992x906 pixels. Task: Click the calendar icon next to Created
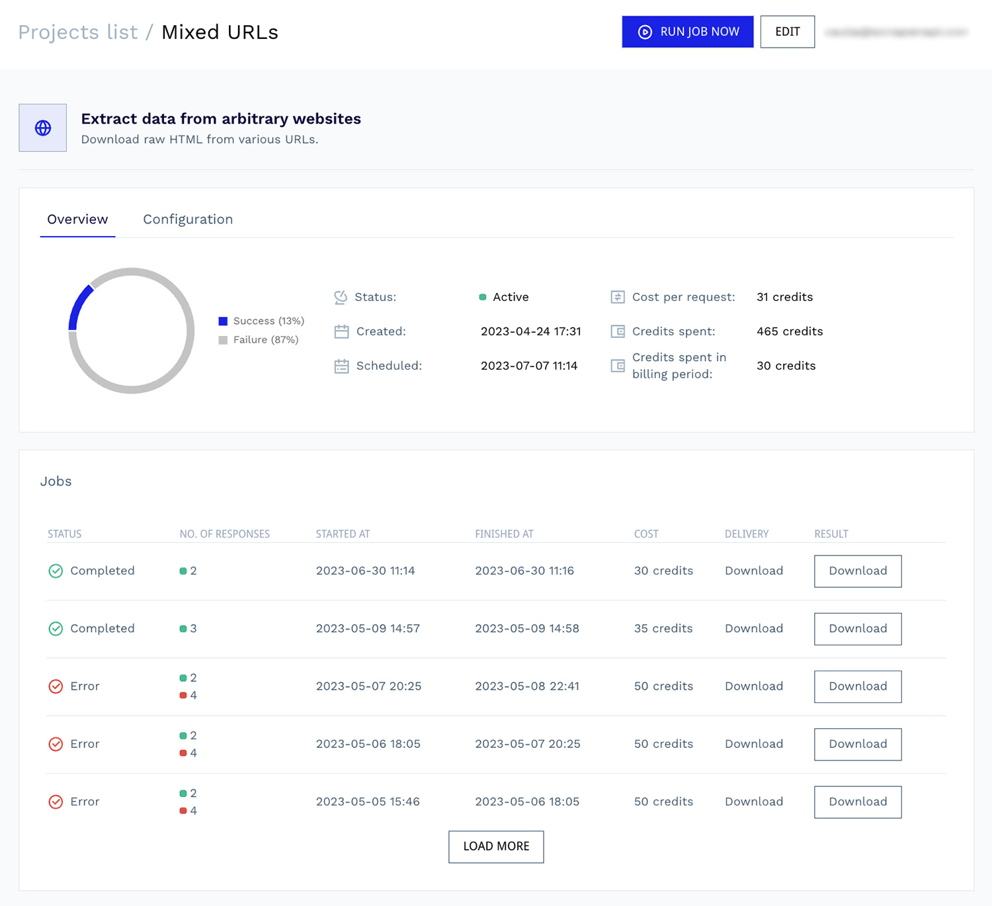[x=341, y=331]
